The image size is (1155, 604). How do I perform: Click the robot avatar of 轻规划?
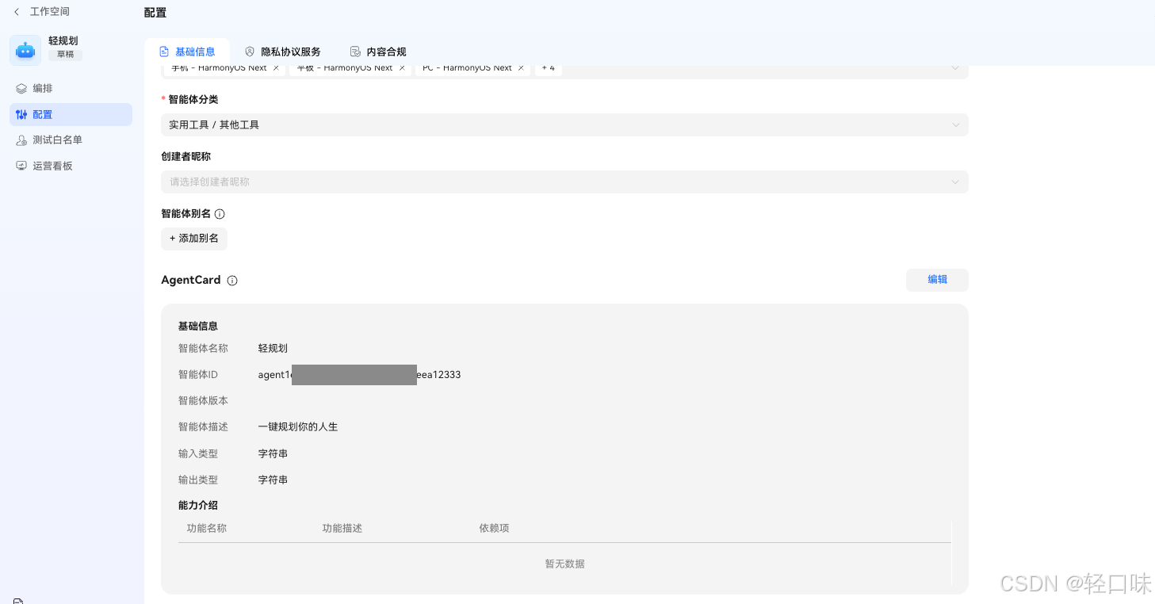click(x=25, y=50)
